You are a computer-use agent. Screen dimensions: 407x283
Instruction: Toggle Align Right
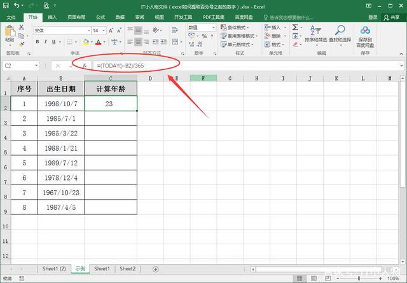coord(146,41)
